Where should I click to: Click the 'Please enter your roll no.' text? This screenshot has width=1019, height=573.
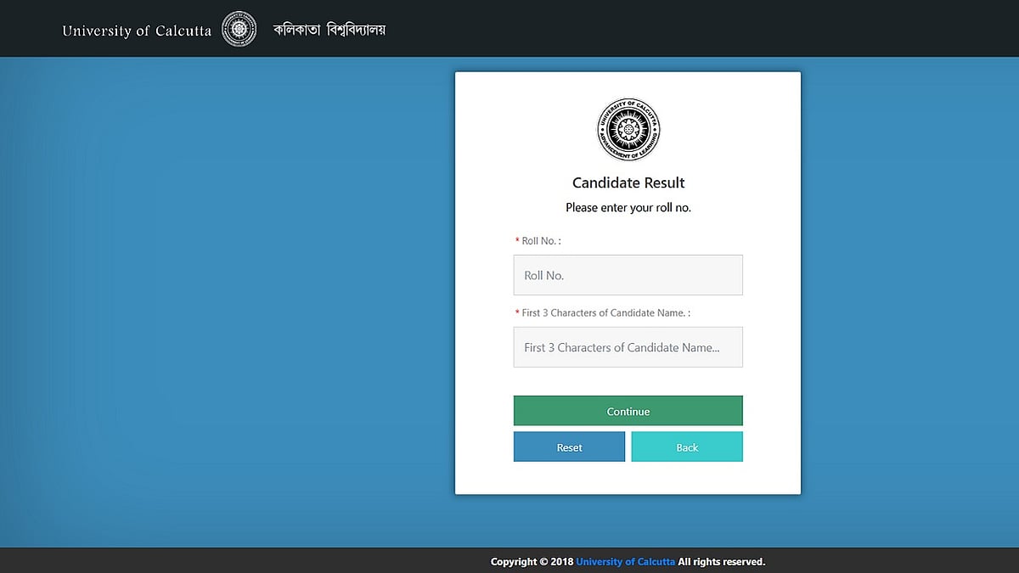tap(628, 207)
